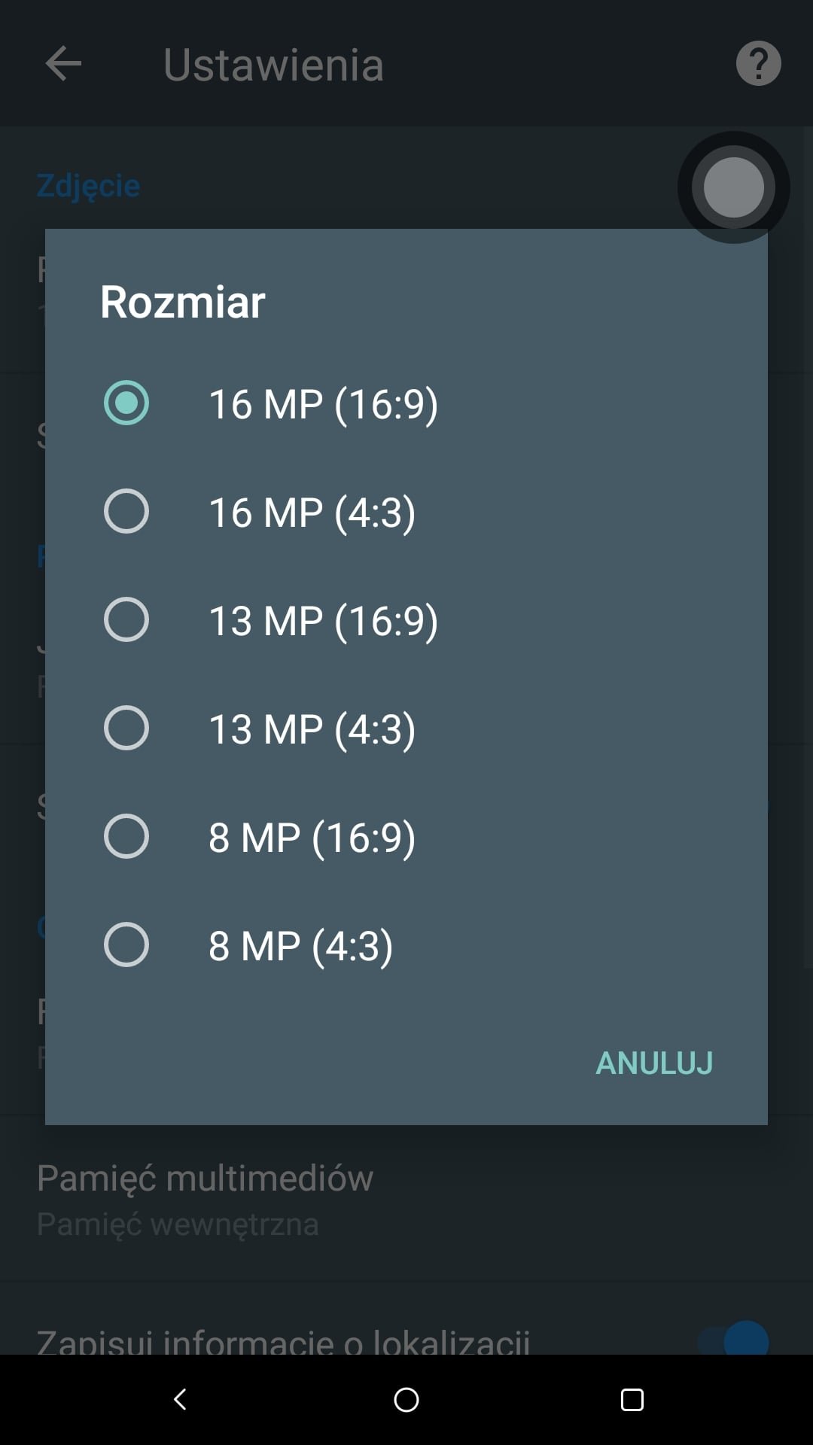Screen dimensions: 813x1445
Task: Open recent apps with the square button
Action: click(632, 1399)
